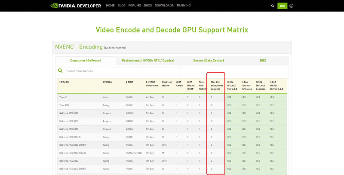Viewport: 344px width, 175px height.
Task: Click 'TU102' chip cell in RTX 2080 Ti row
Action: coord(129,137)
